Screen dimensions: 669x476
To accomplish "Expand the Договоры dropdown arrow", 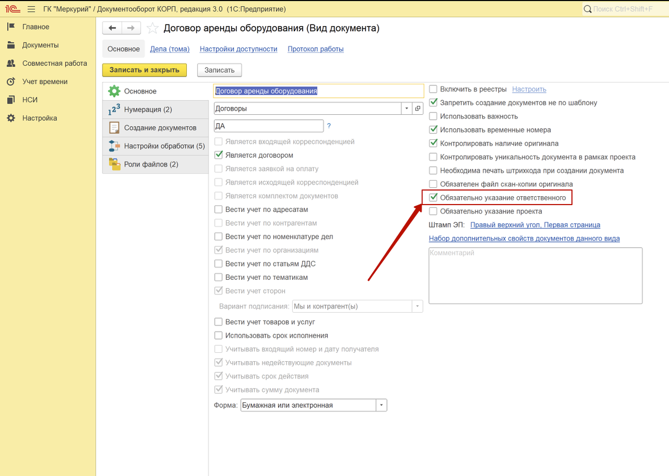I will (x=406, y=109).
